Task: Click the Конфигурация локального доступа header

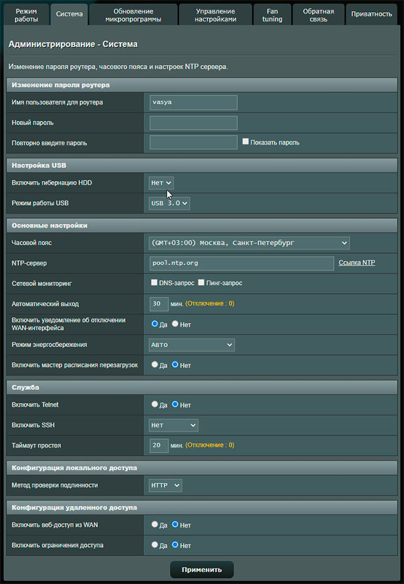Action: (x=202, y=468)
